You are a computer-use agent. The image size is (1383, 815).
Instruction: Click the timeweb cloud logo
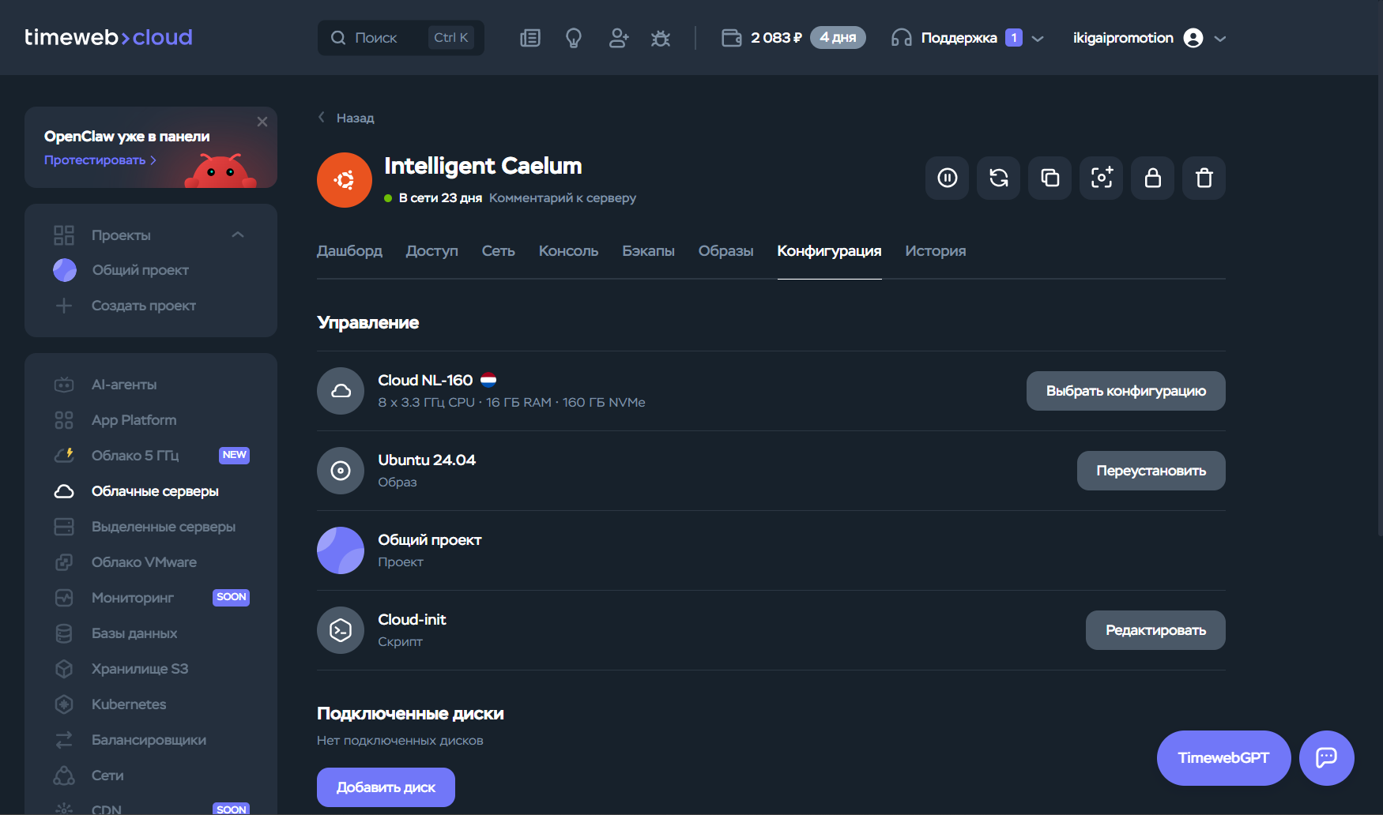(x=108, y=37)
